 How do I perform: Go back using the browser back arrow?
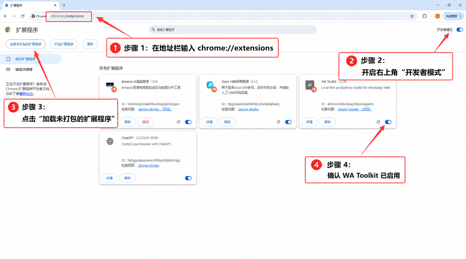click(5, 16)
